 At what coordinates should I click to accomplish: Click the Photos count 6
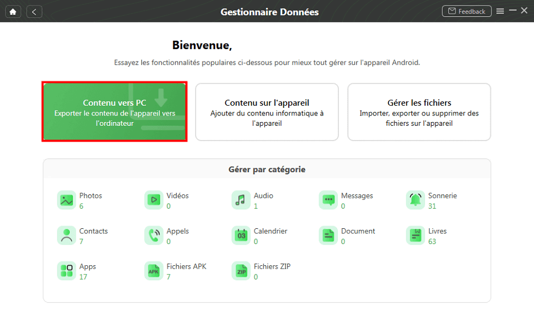81,206
